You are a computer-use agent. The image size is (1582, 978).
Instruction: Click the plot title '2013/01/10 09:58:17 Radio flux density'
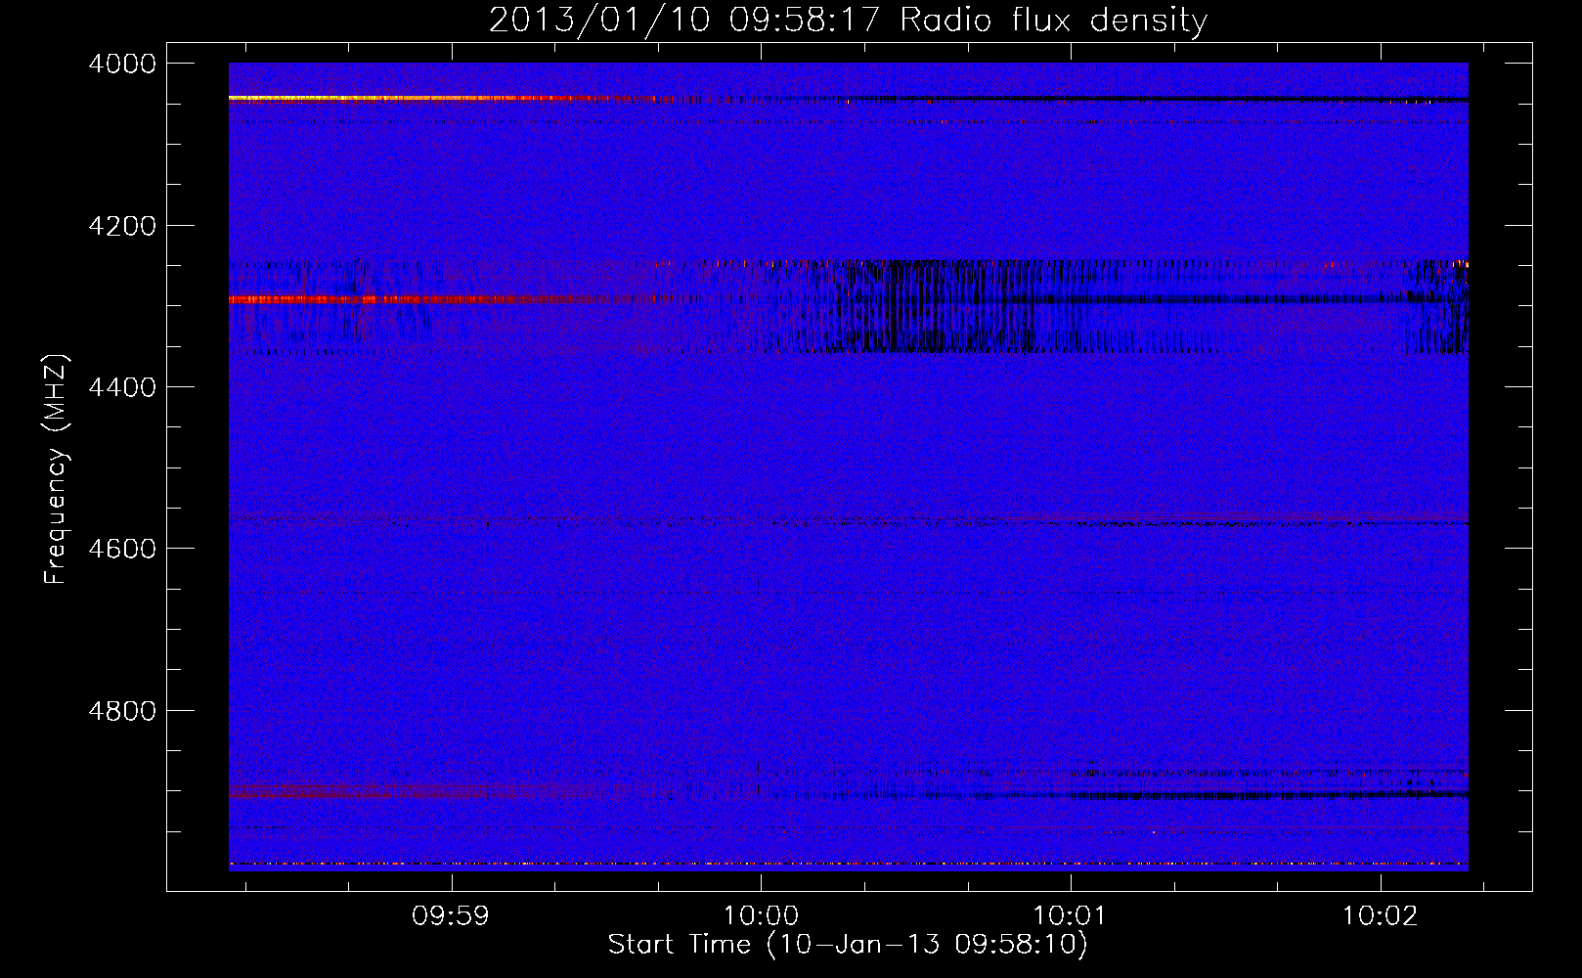click(848, 20)
